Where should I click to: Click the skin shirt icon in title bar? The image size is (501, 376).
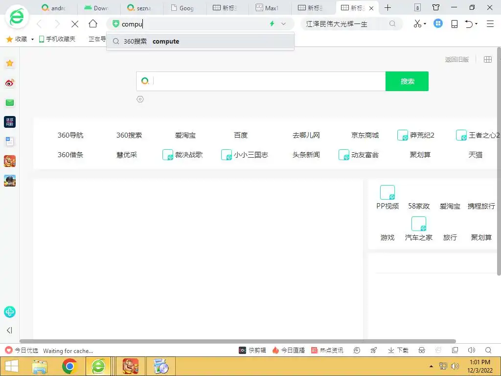436,7
